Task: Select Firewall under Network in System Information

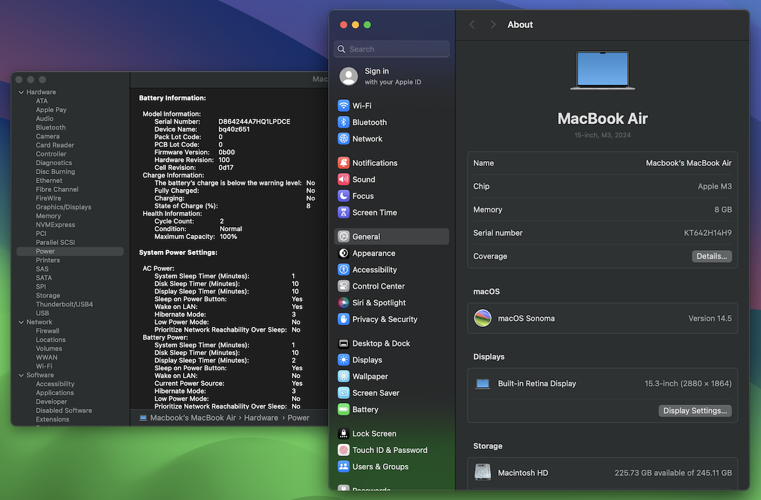Action: (x=48, y=331)
